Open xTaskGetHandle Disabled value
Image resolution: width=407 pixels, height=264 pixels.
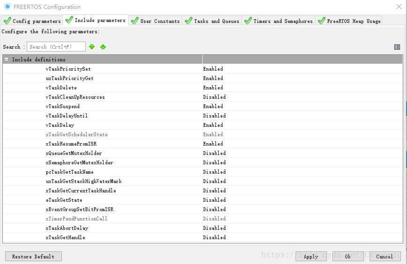point(303,237)
